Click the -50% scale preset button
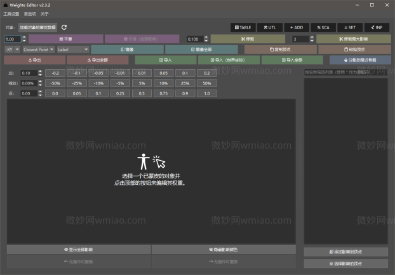The width and height of the screenshot is (395, 275). [x=55, y=83]
